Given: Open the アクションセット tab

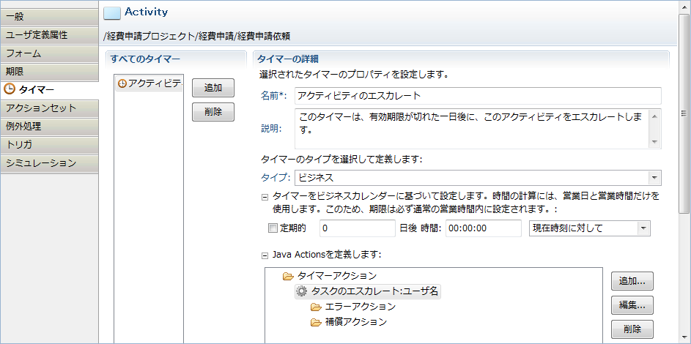Looking at the screenshot, I should (x=48, y=108).
